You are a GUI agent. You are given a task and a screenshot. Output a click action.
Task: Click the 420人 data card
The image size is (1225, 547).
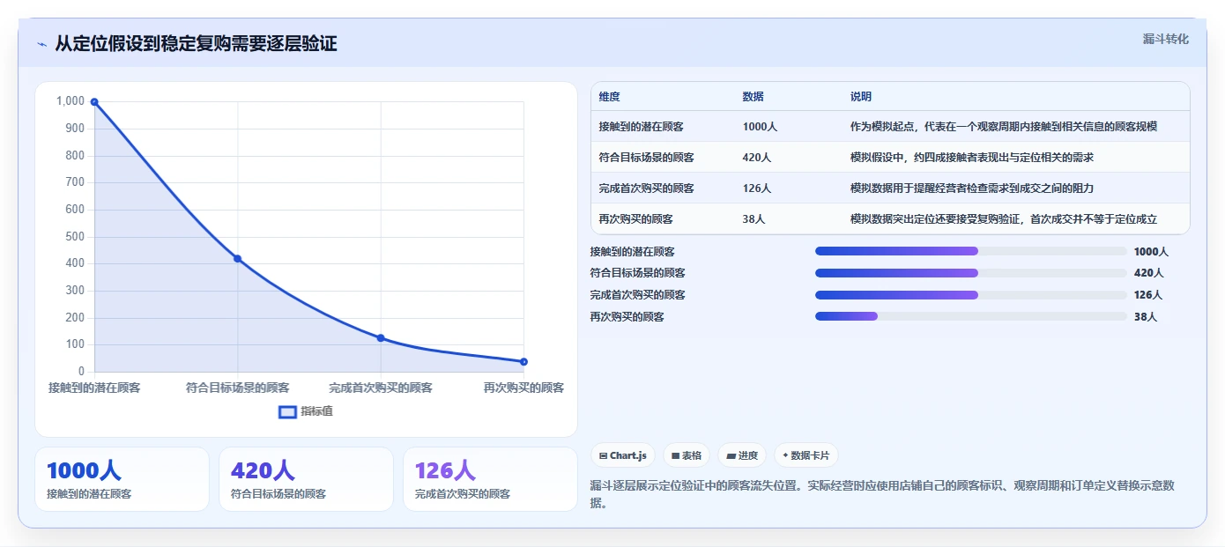tap(306, 479)
